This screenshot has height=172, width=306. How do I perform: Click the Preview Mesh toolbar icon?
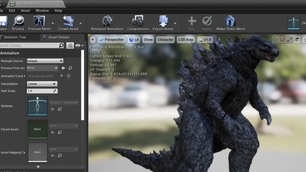[39, 21]
